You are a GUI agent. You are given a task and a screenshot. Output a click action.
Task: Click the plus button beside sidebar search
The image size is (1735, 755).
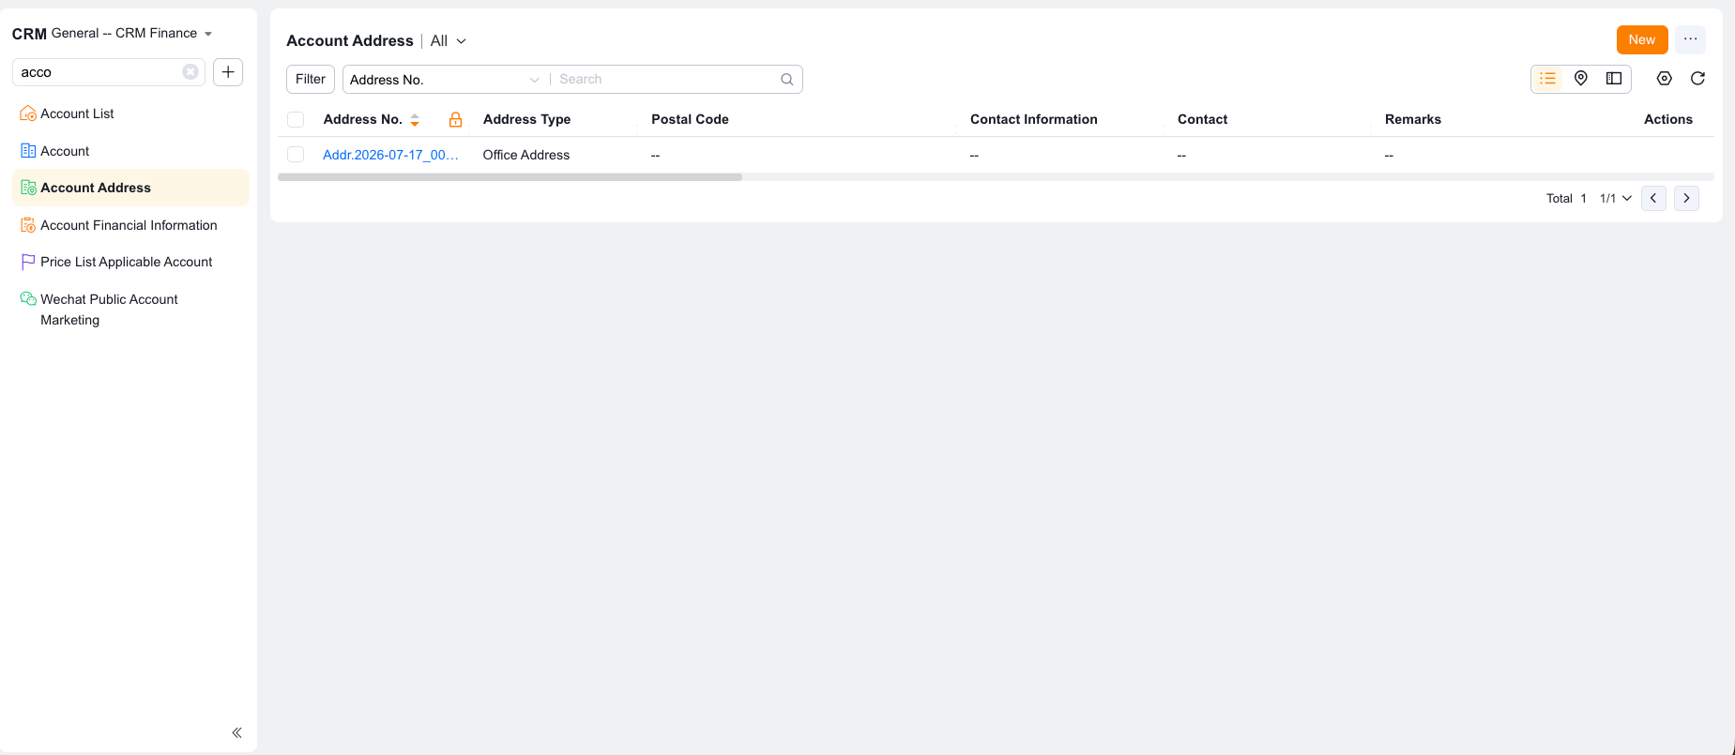(x=228, y=72)
